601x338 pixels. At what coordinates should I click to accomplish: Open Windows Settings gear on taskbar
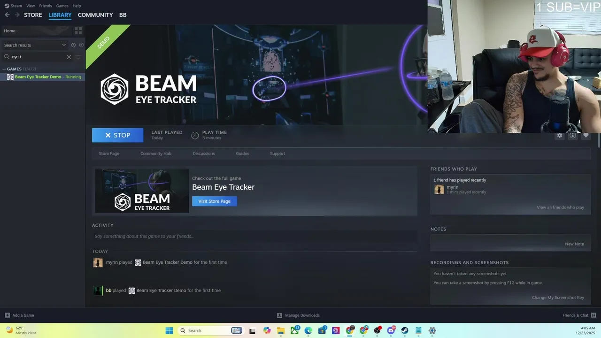(432, 330)
